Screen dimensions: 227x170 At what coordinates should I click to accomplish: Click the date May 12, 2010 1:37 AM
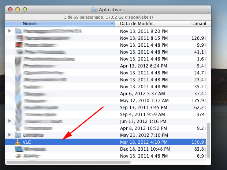[x=144, y=100]
